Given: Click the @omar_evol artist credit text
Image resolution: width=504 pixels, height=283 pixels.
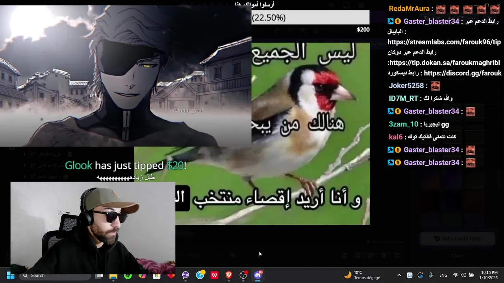Looking at the screenshot, I should point(189,110).
